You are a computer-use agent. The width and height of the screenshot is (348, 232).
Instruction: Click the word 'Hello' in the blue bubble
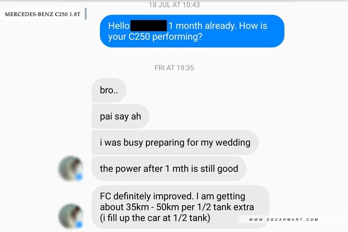(119, 26)
